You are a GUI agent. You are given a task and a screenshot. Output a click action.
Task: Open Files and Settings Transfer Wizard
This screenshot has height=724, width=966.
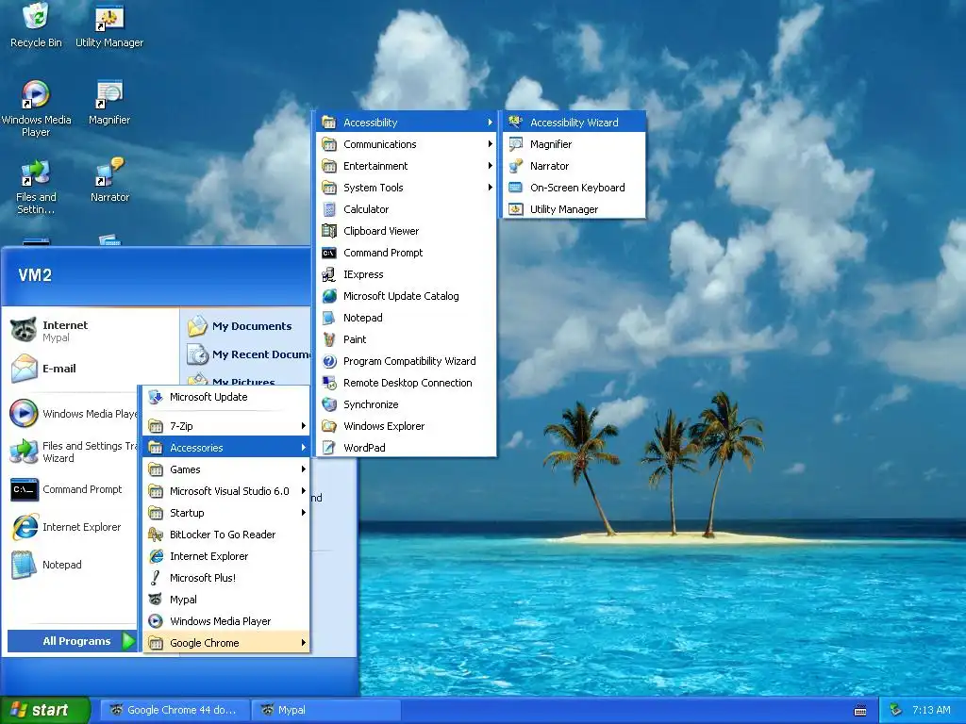coord(72,452)
